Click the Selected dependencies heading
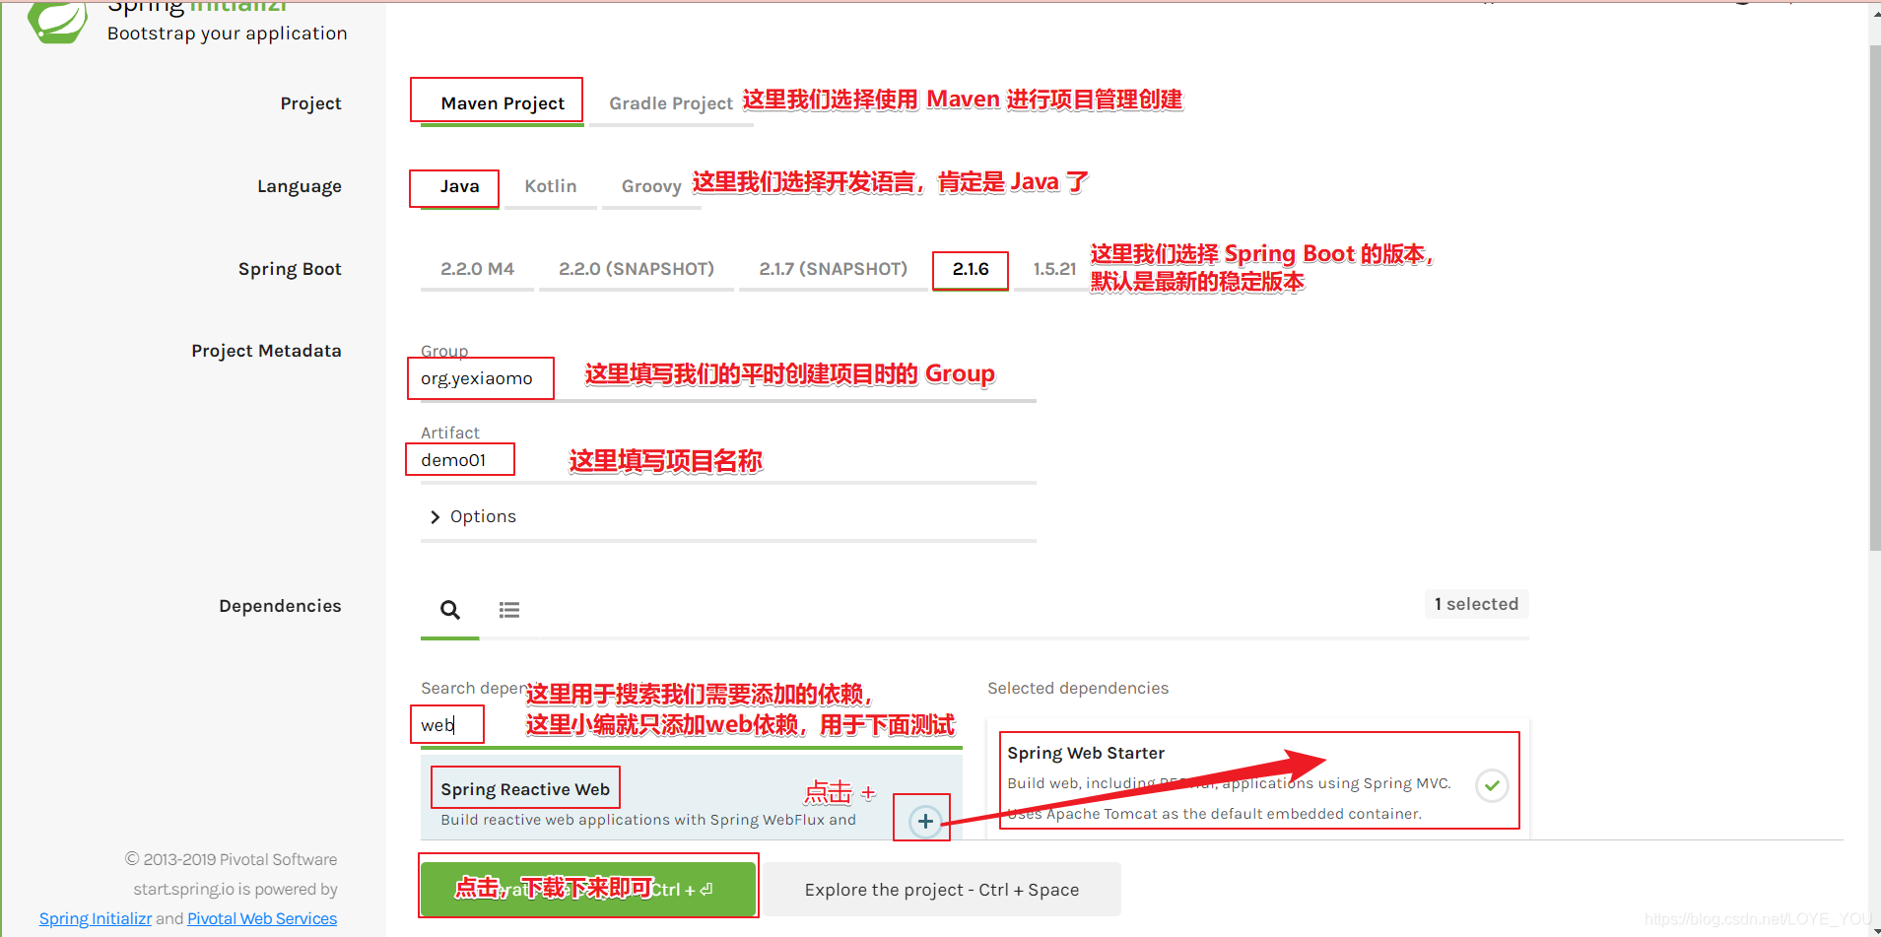This screenshot has height=937, width=1881. [1078, 688]
